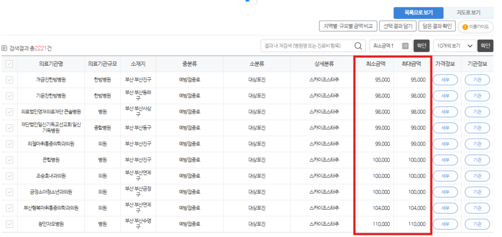The width and height of the screenshot is (502, 237).
Task: Click the orange icon on the 이용가이드 button
Action: point(465,27)
